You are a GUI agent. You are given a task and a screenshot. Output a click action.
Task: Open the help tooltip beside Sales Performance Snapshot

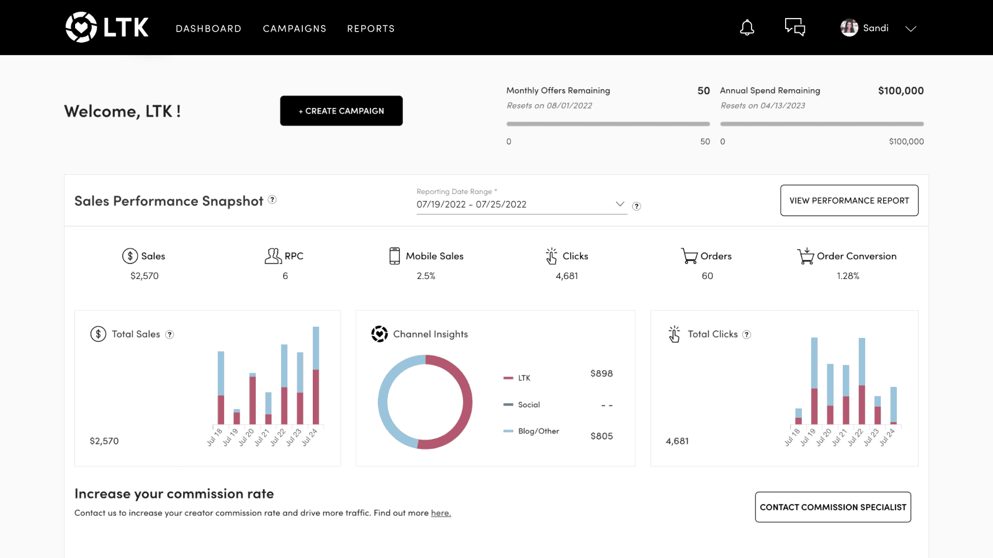(272, 200)
